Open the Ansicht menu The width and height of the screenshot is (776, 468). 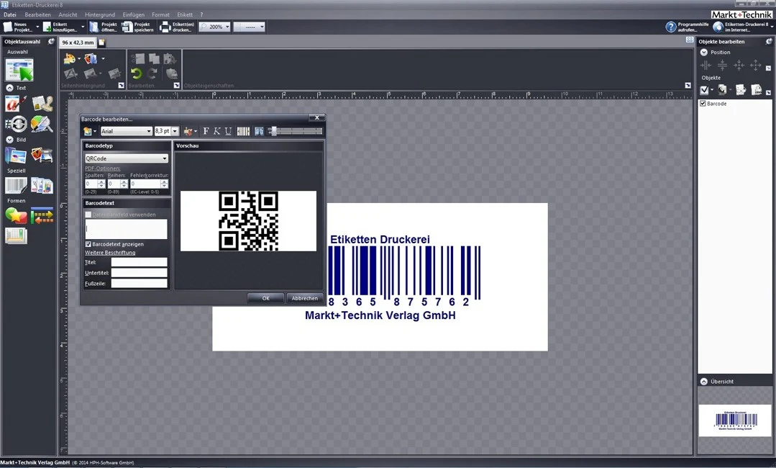tap(68, 14)
